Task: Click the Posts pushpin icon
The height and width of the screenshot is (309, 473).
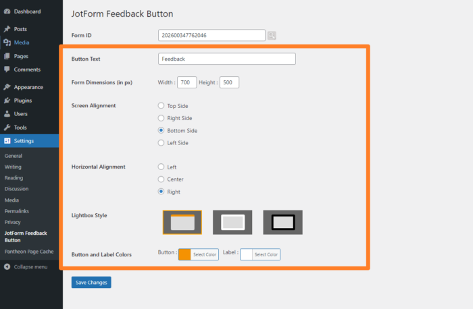Action: 7,29
